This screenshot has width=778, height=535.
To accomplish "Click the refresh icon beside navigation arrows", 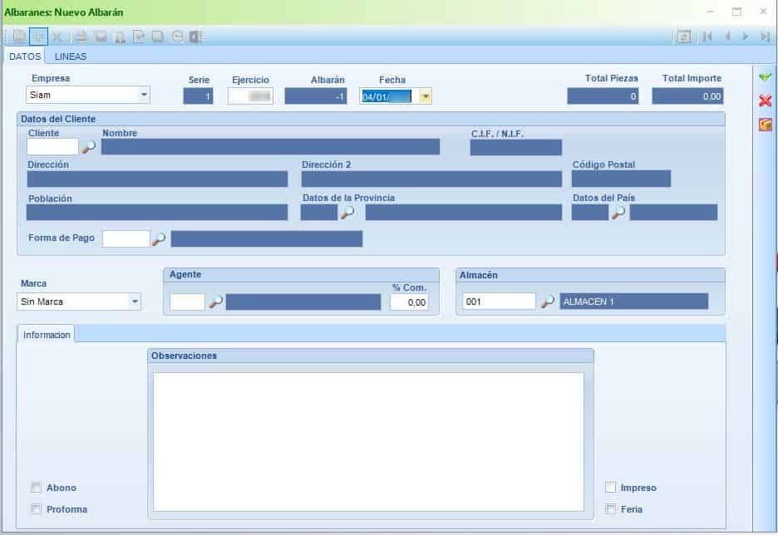I will point(684,37).
